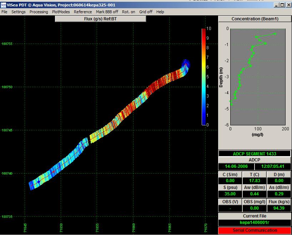
Task: Select the Aw value 0.44
Action: coord(255,194)
